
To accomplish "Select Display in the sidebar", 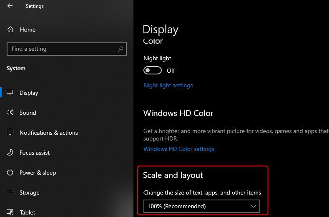I will (x=29, y=93).
